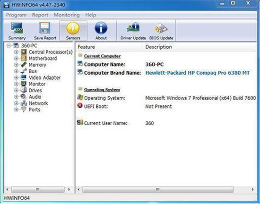Click the Audio speaker tree icon
The width and height of the screenshot is (260, 204).
point(24,97)
